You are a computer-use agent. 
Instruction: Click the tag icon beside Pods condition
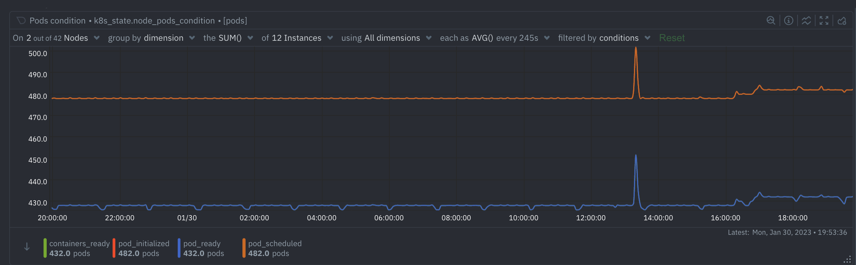click(x=21, y=20)
